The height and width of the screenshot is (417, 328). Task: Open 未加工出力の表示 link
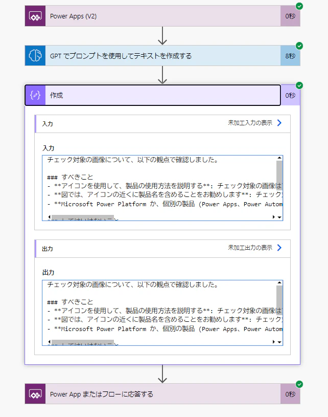[250, 248]
